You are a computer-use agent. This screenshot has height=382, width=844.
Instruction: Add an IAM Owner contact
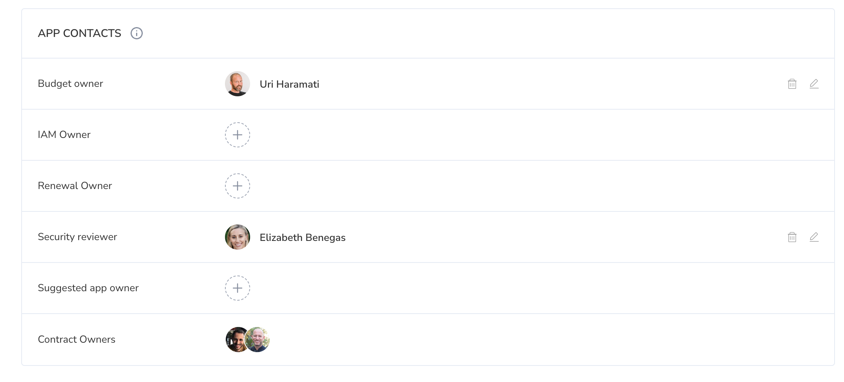point(238,135)
